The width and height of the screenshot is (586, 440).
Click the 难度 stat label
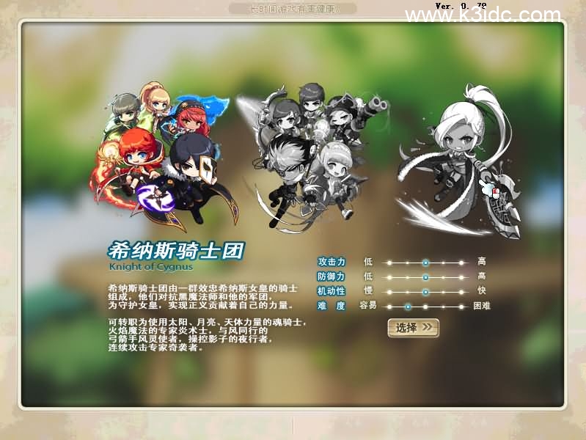331,305
